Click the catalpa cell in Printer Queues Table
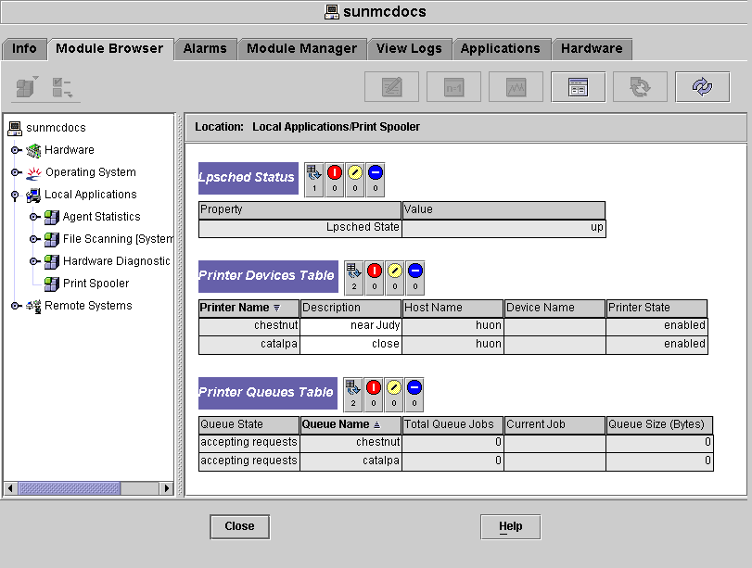752x568 pixels. click(351, 461)
